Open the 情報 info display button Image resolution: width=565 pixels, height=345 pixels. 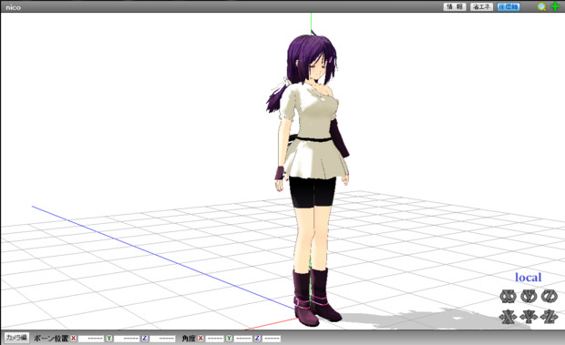click(455, 6)
